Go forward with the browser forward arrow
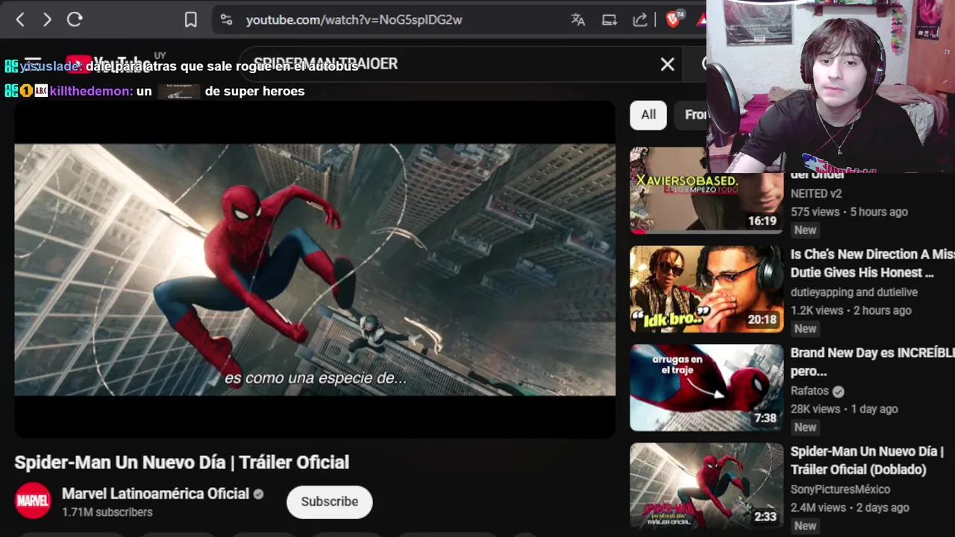This screenshot has width=955, height=537. point(47,20)
